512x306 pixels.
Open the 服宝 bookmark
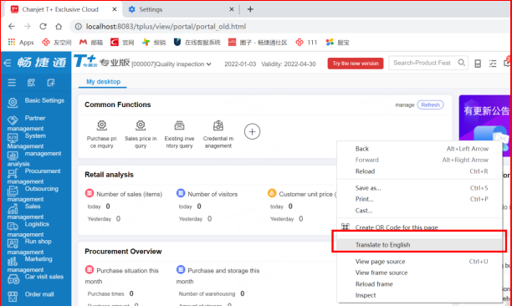338,42
